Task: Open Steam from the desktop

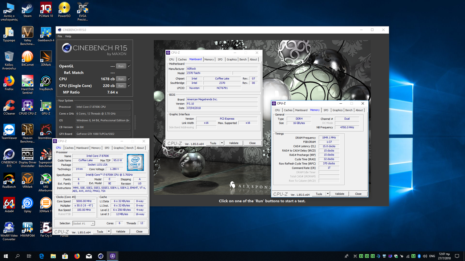Action: point(27,9)
